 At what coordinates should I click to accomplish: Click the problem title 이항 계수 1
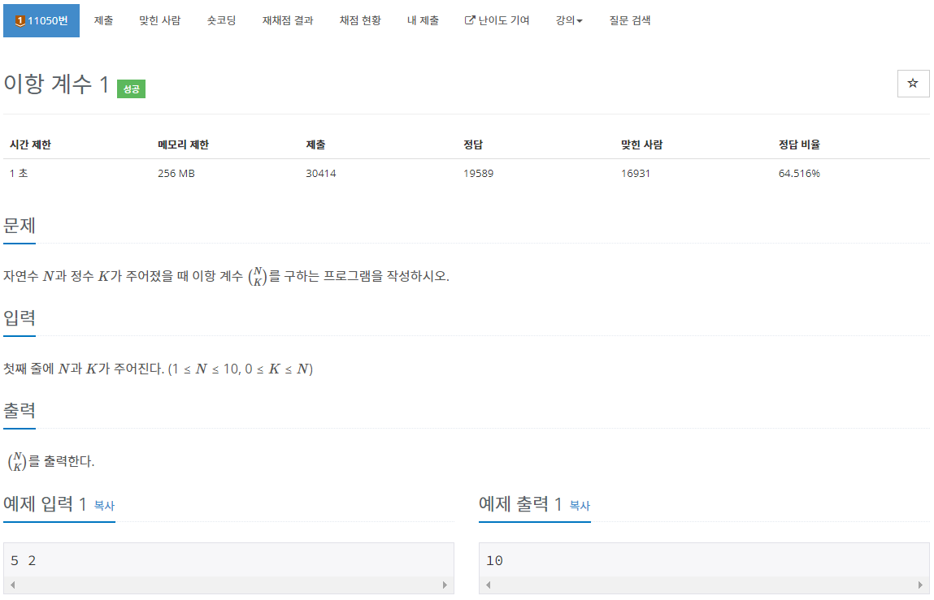coord(57,84)
